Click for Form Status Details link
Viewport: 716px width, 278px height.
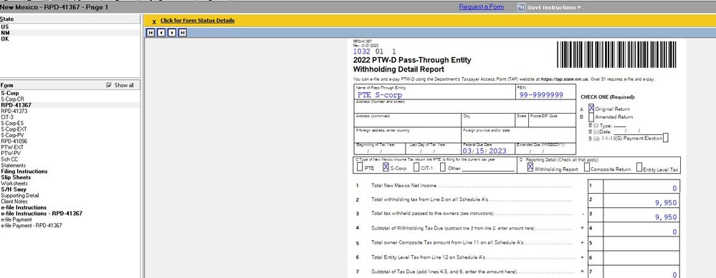[x=197, y=21]
